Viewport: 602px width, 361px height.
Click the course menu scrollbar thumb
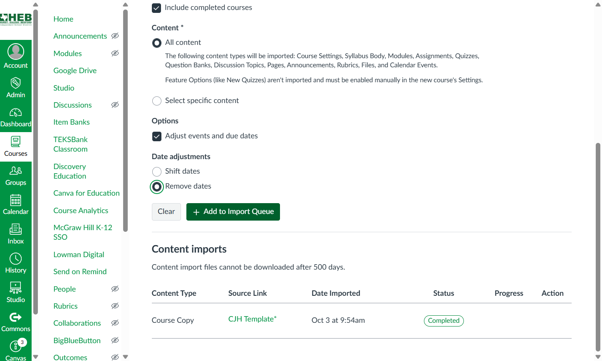pyautogui.click(x=125, y=120)
